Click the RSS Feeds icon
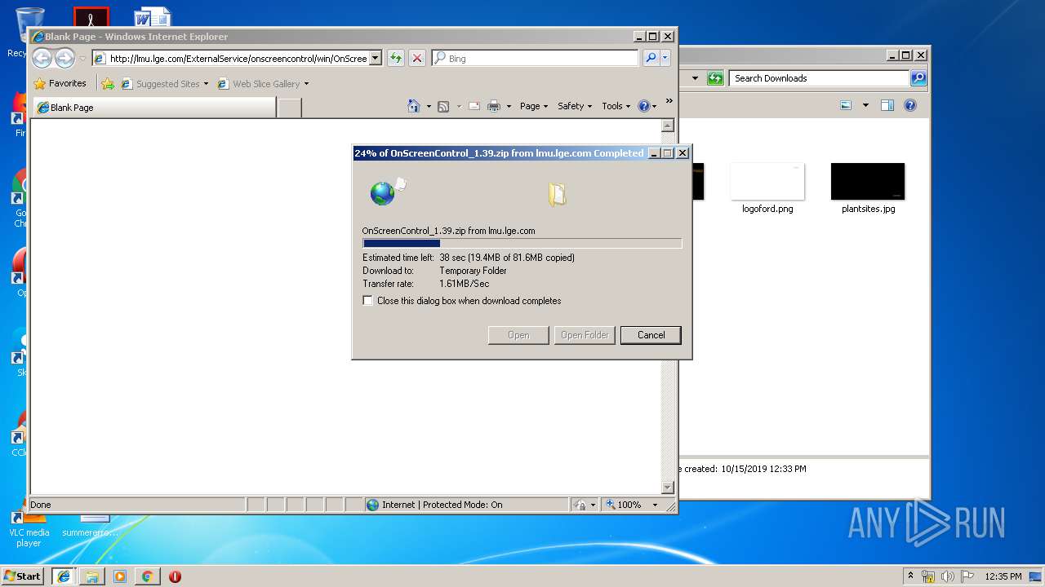This screenshot has width=1045, height=587. 443,106
